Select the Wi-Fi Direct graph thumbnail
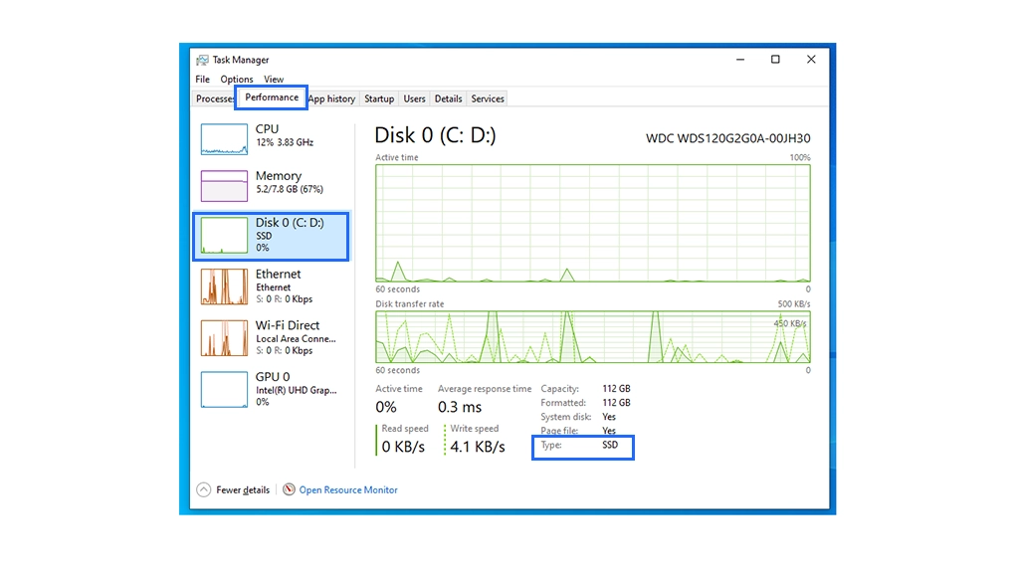Screen dimensions: 1019x569 [224, 338]
